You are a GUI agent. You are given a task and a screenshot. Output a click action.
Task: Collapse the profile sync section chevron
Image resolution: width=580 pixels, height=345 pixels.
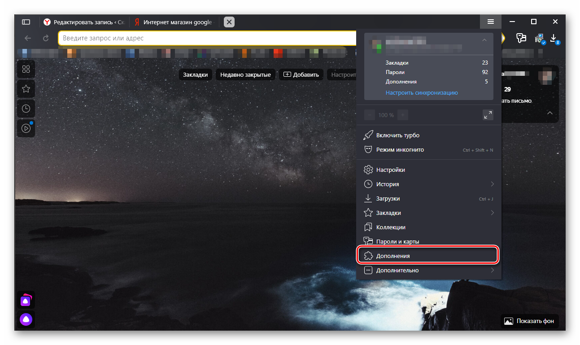[x=484, y=40]
